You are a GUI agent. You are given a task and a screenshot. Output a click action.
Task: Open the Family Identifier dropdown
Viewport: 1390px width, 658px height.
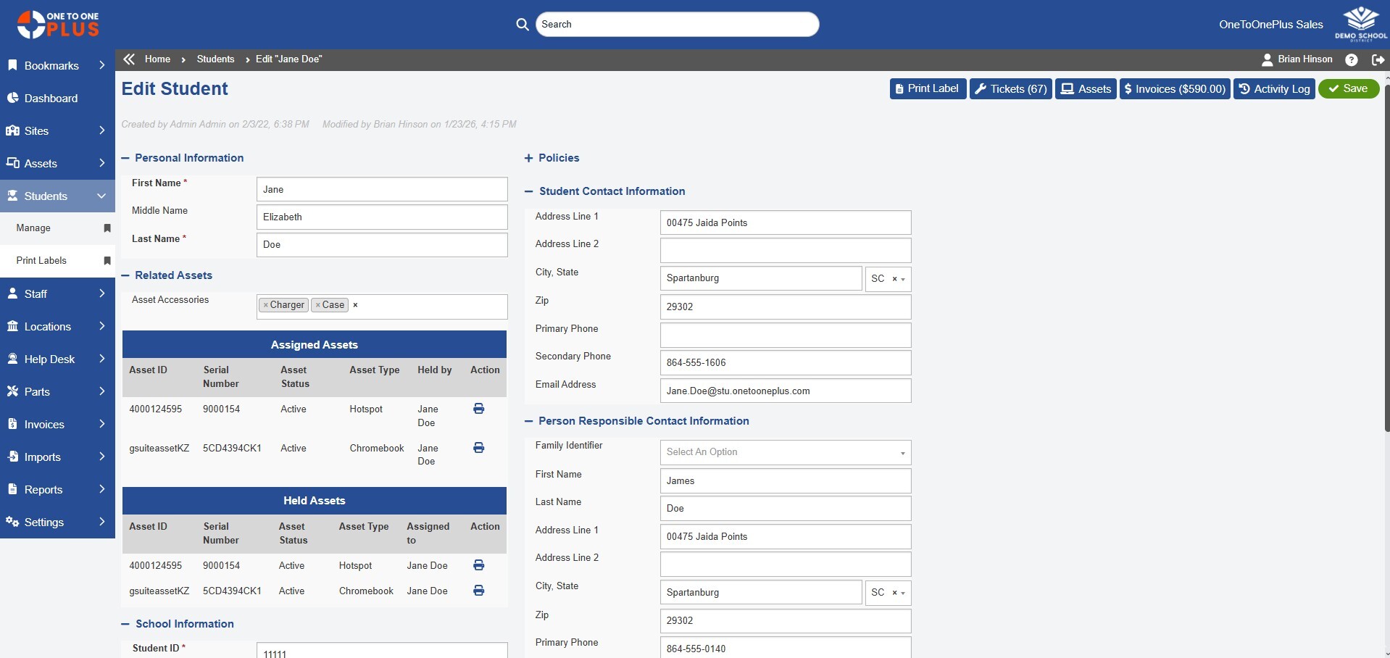click(x=785, y=452)
